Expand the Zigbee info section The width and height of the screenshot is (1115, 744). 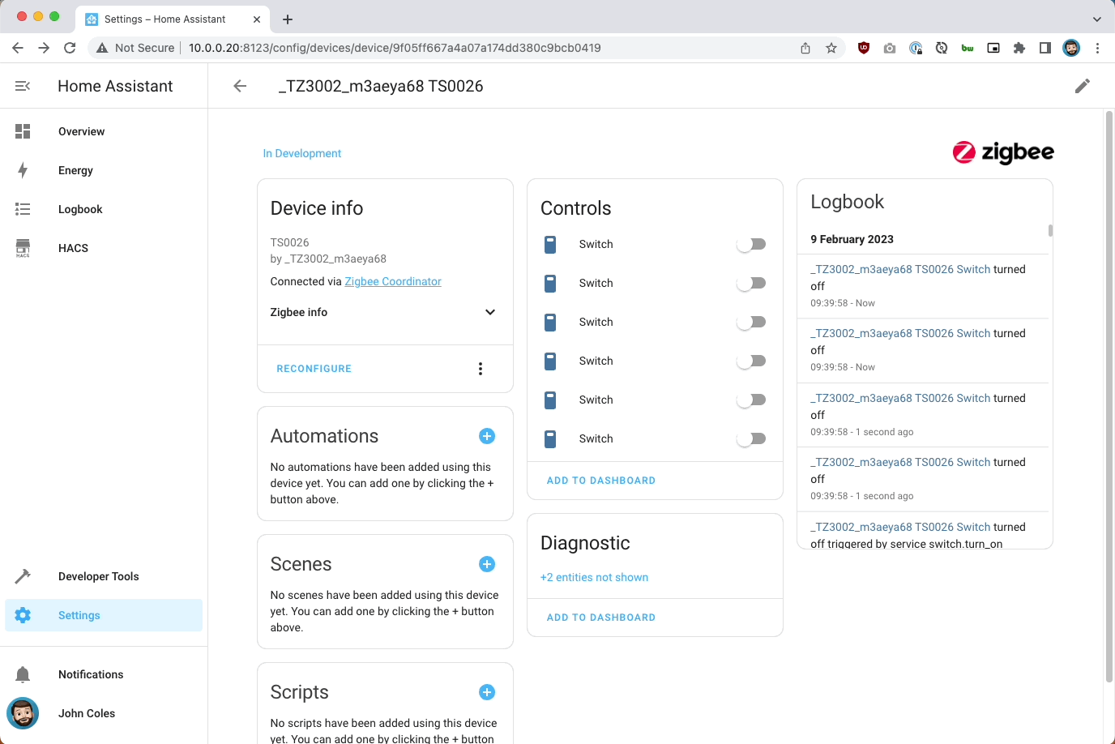tap(489, 312)
